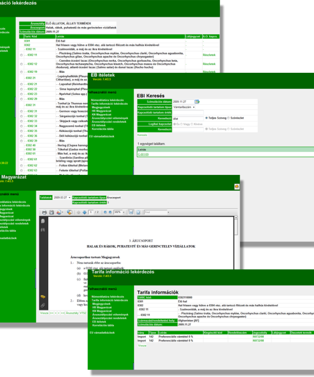The width and height of the screenshot is (314, 377).
Task: Open the PDF zoom percentage dropdown
Action: 124,212
